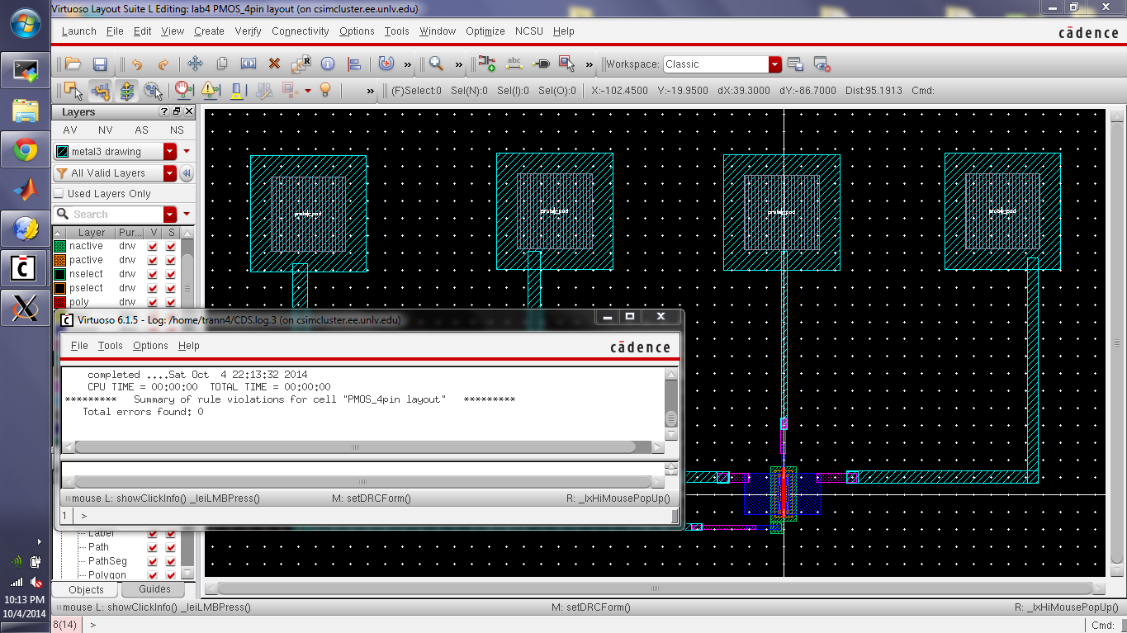The image size is (1127, 633).
Task: Open the Verify menu
Action: pos(248,31)
